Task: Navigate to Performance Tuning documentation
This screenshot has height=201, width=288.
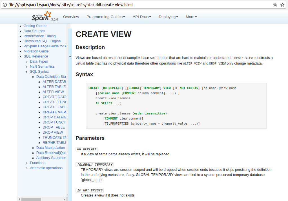Action: pyautogui.click(x=39, y=36)
